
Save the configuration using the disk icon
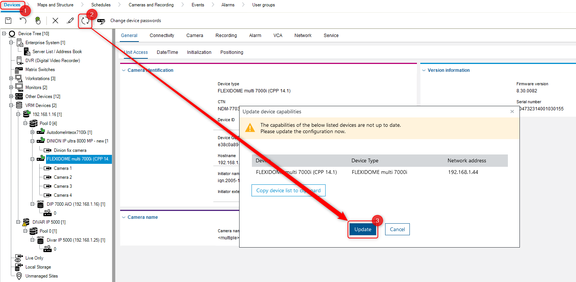click(8, 21)
